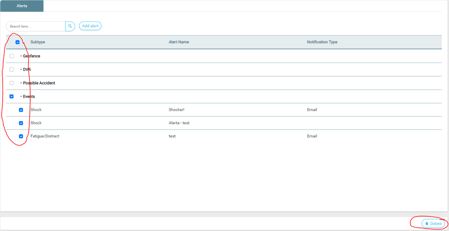Check the Possible Accident row checkbox
The height and width of the screenshot is (231, 449).
pos(12,83)
